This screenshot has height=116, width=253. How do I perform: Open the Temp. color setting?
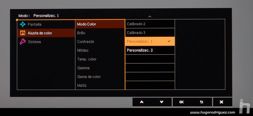point(100,59)
